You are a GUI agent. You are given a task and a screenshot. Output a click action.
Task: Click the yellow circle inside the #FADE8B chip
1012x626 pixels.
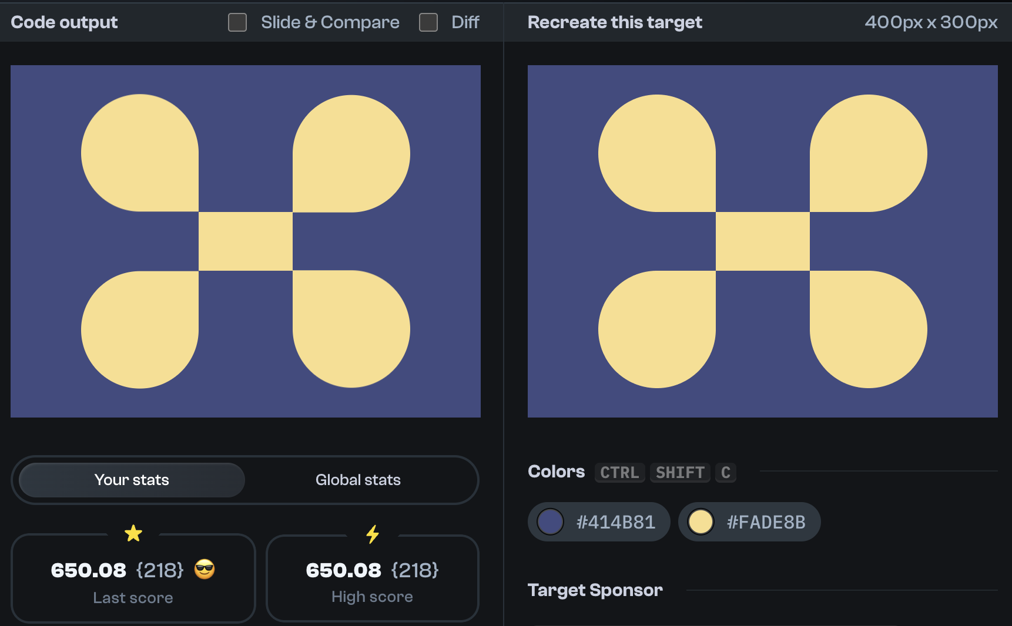point(701,521)
